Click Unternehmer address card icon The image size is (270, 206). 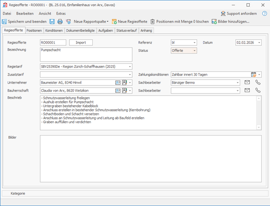tap(118, 83)
